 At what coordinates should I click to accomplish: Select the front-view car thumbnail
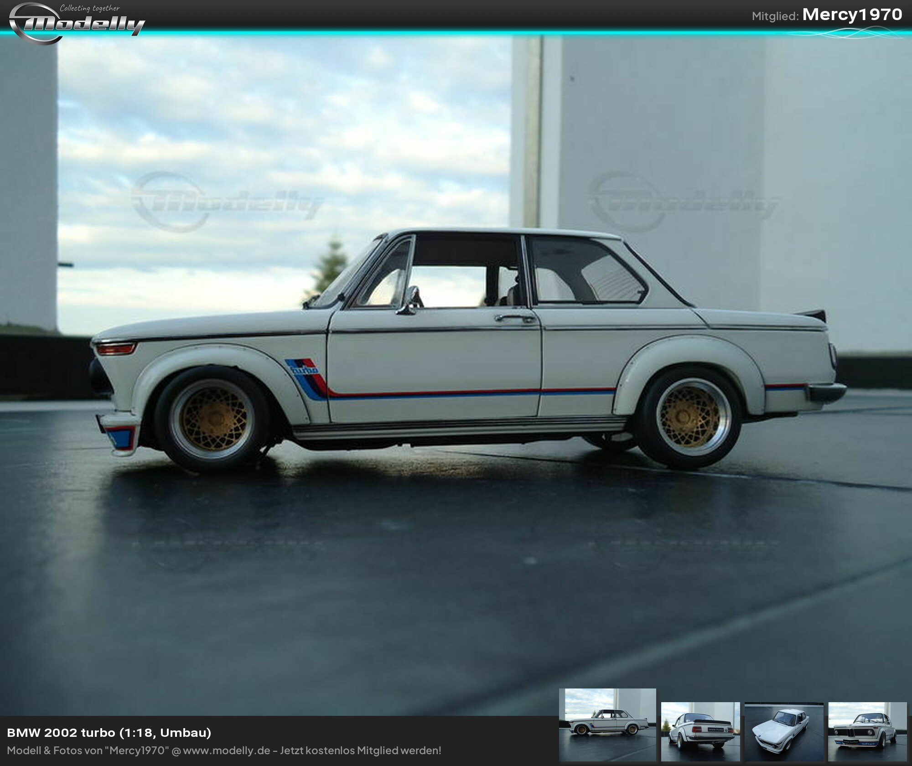867,731
